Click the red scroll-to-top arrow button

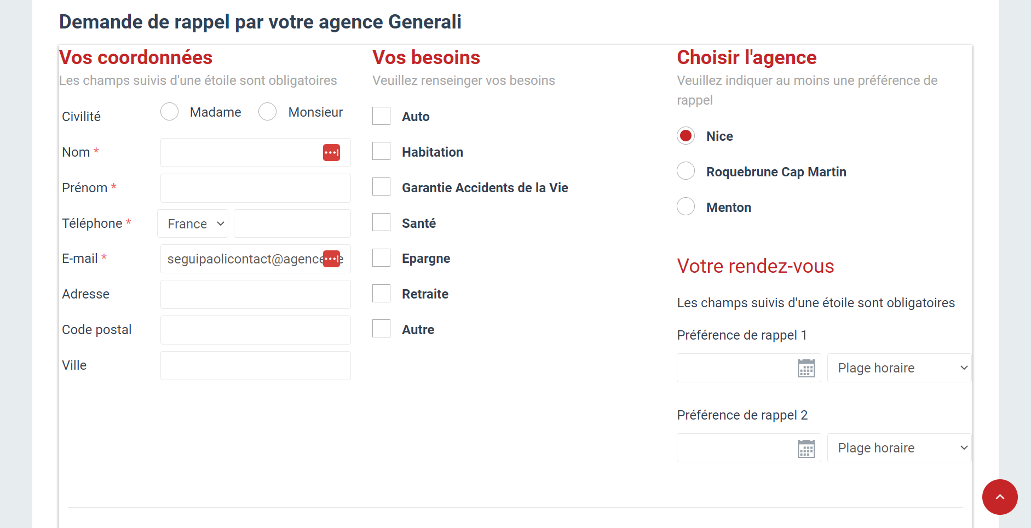coord(1000,497)
